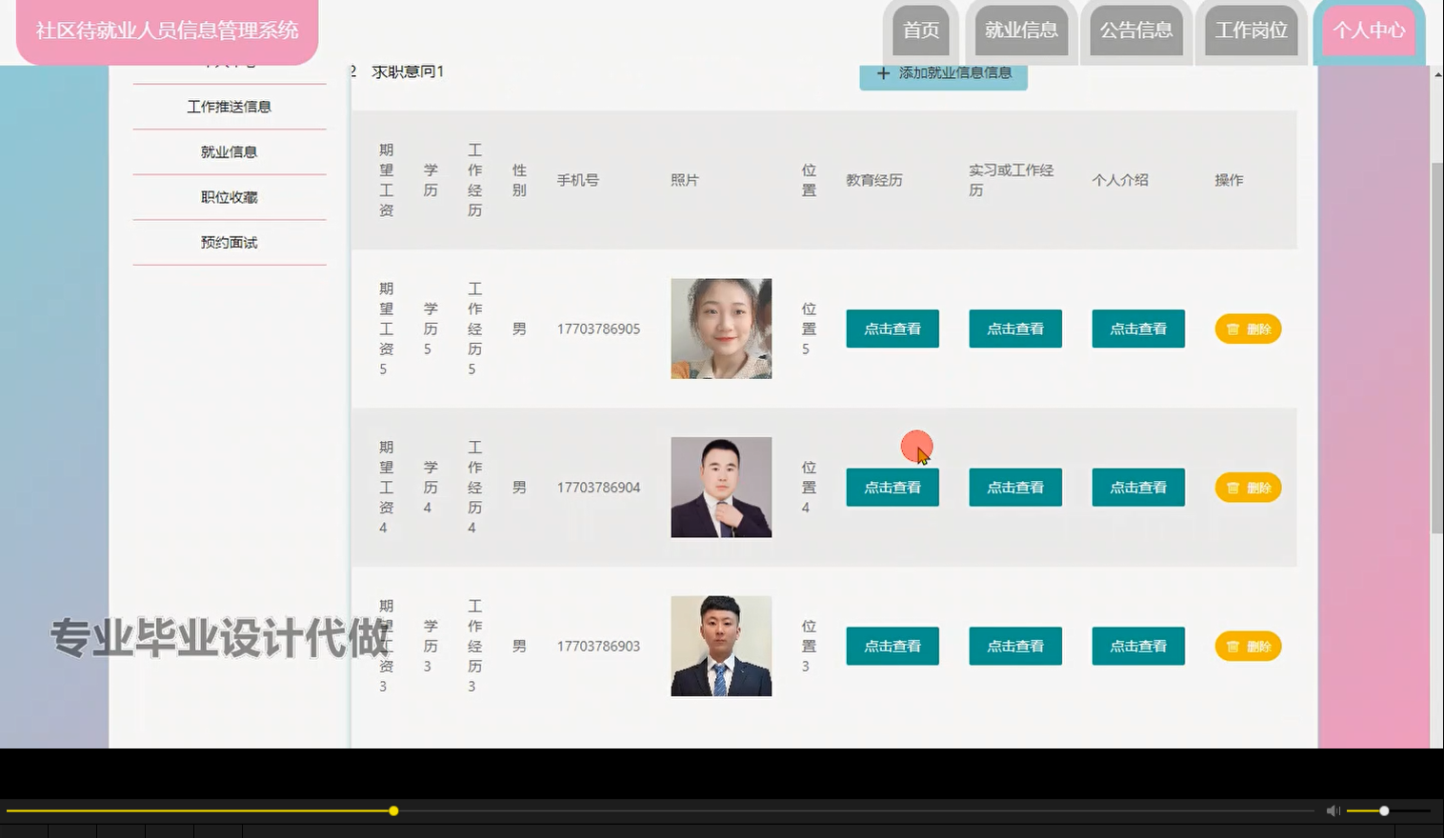Image resolution: width=1444 pixels, height=838 pixels.
Task: Open the 工作岗位 section
Action: [1251, 30]
